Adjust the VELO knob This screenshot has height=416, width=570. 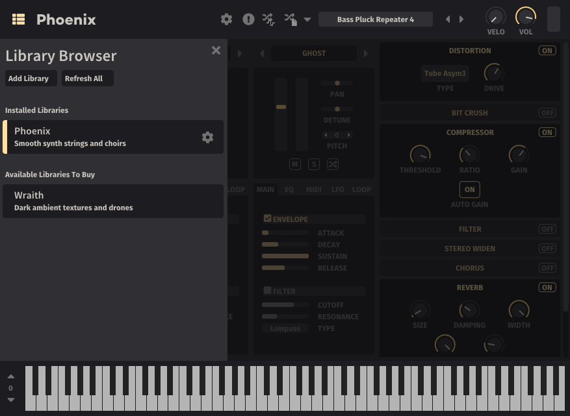[x=496, y=17]
